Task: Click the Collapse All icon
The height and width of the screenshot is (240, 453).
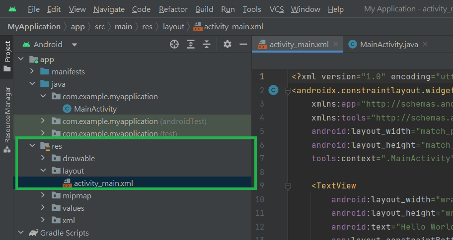Action: click(x=206, y=44)
